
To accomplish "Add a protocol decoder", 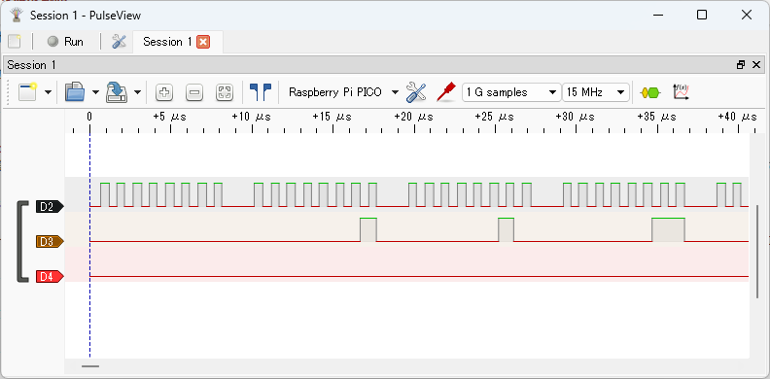I will click(650, 92).
